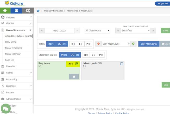
Task: Click the Staff Meal Count field
Action: click(116, 44)
